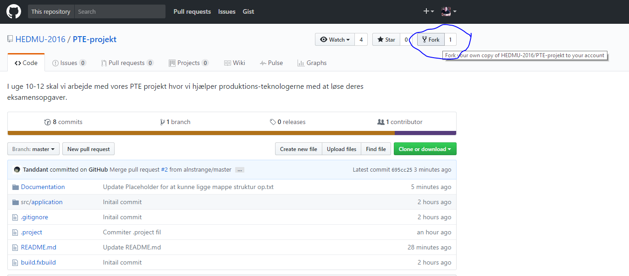The height and width of the screenshot is (276, 629).
Task: View the stargazers count 0
Action: (406, 40)
